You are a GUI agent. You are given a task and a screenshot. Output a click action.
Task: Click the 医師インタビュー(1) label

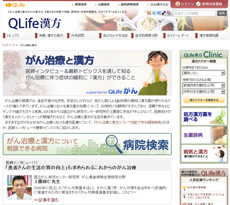22,162
